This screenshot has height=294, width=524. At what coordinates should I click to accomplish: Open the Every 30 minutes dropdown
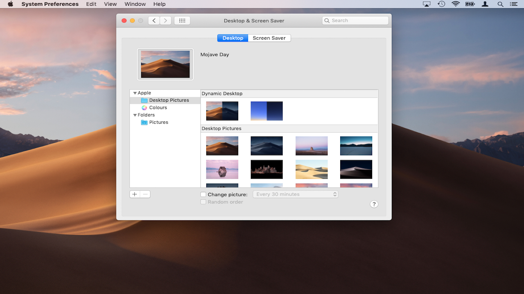296,194
